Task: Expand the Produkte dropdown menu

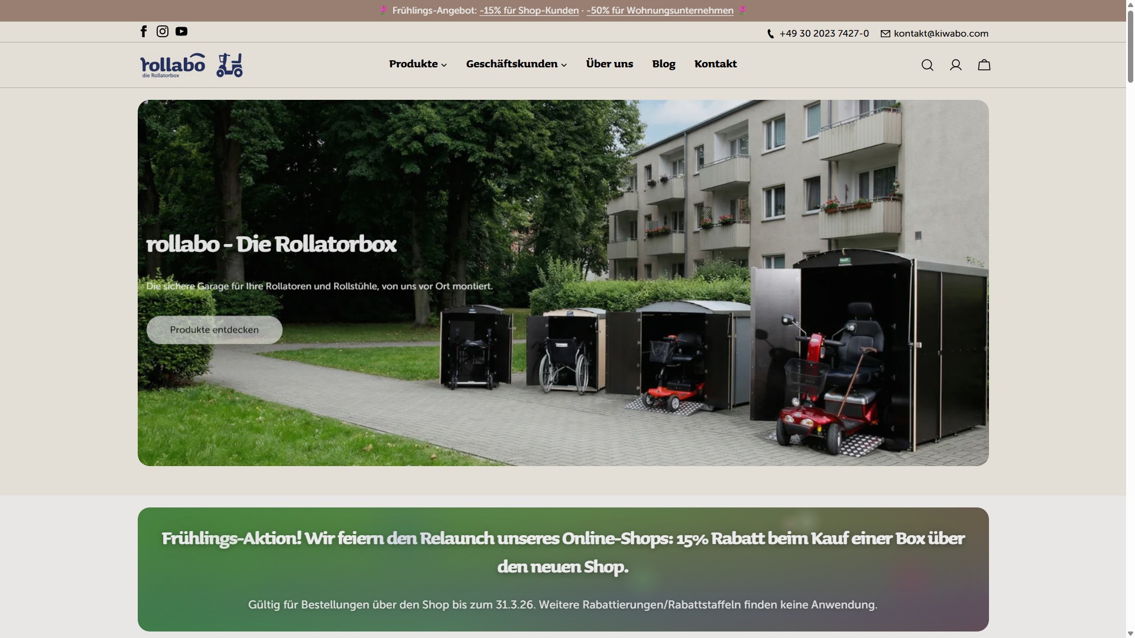Action: [x=418, y=64]
